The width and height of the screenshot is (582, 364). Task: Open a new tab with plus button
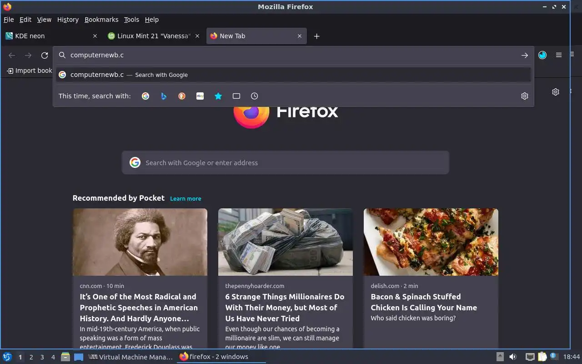[317, 36]
